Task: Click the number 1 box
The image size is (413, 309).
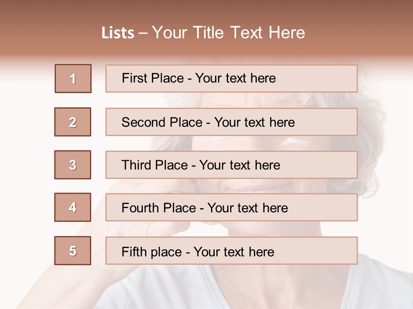Action: pos(73,79)
